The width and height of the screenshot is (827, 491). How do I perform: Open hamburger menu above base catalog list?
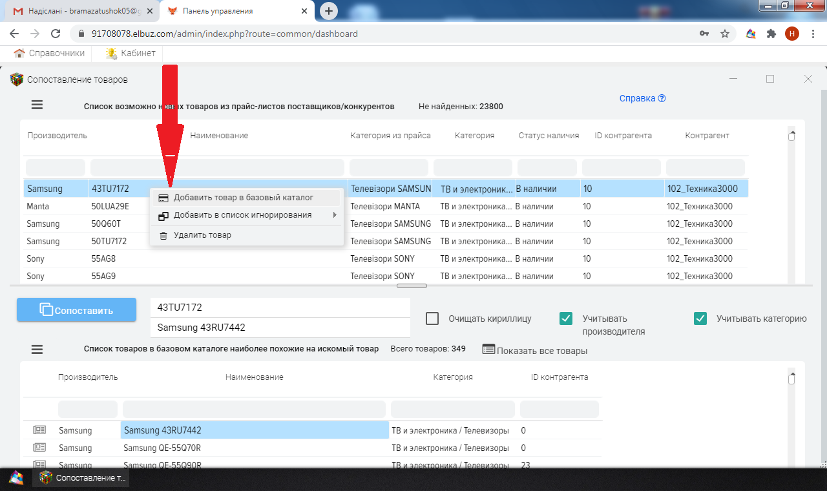(37, 350)
